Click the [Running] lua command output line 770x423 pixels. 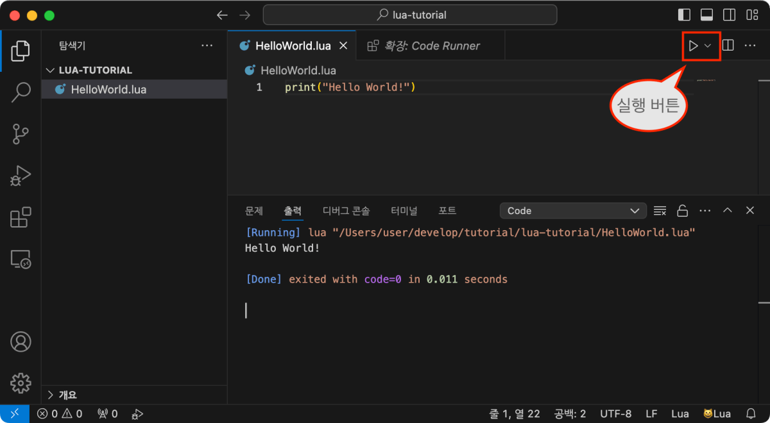point(470,232)
